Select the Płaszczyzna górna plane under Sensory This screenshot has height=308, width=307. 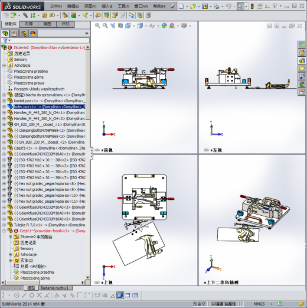tap(29, 77)
